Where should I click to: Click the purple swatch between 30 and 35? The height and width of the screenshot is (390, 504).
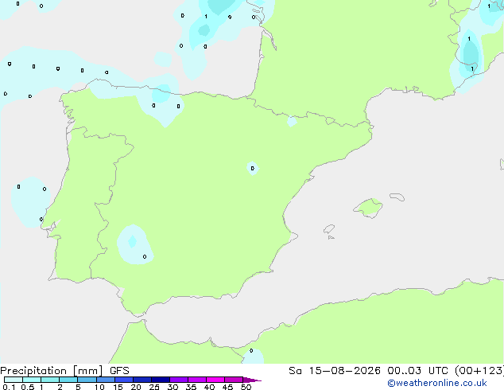tap(178, 380)
